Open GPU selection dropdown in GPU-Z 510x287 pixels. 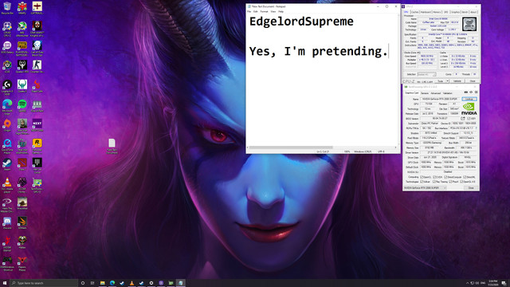pyautogui.click(x=425, y=188)
